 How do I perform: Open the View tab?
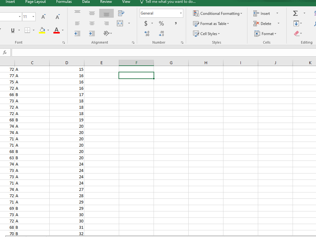126,2
